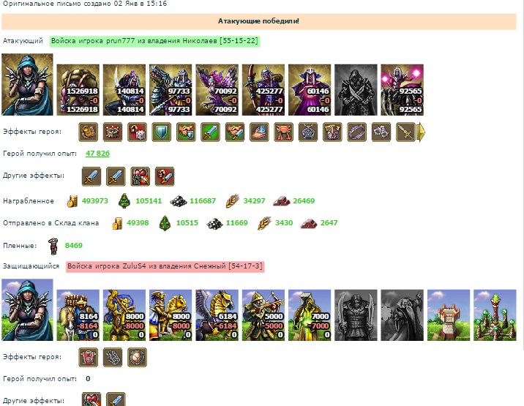This screenshot has height=406, width=524.
Task: Expand more hero effects with yellow arrow
Action: 422,132
